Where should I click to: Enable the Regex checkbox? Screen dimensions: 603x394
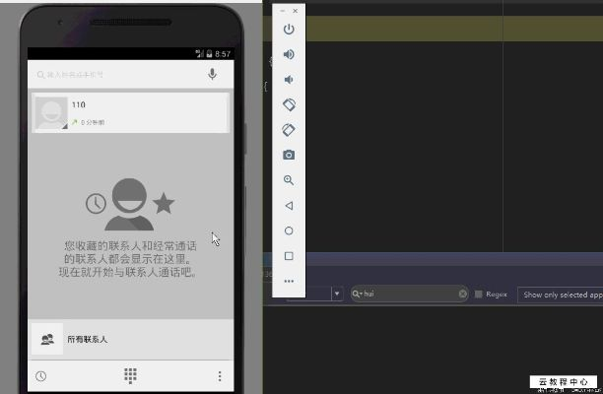pos(479,295)
